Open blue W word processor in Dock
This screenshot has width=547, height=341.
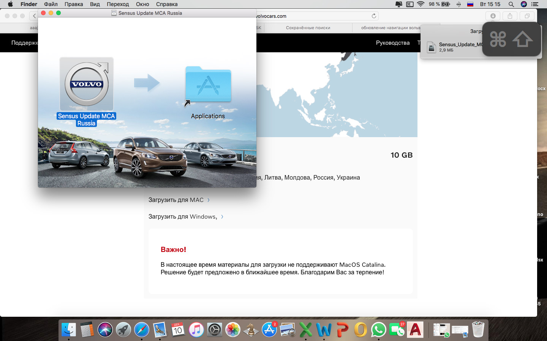(x=324, y=330)
